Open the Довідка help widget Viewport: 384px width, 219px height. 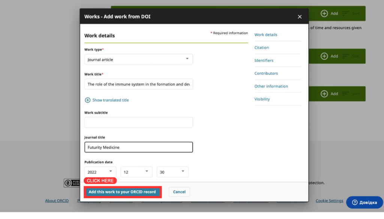tap(364, 203)
